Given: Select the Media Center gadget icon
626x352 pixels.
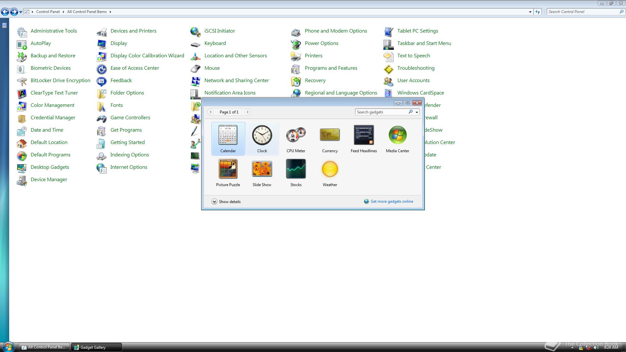Looking at the screenshot, I should [397, 135].
